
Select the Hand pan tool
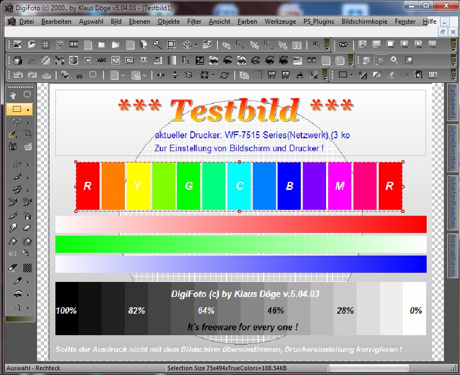13,95
